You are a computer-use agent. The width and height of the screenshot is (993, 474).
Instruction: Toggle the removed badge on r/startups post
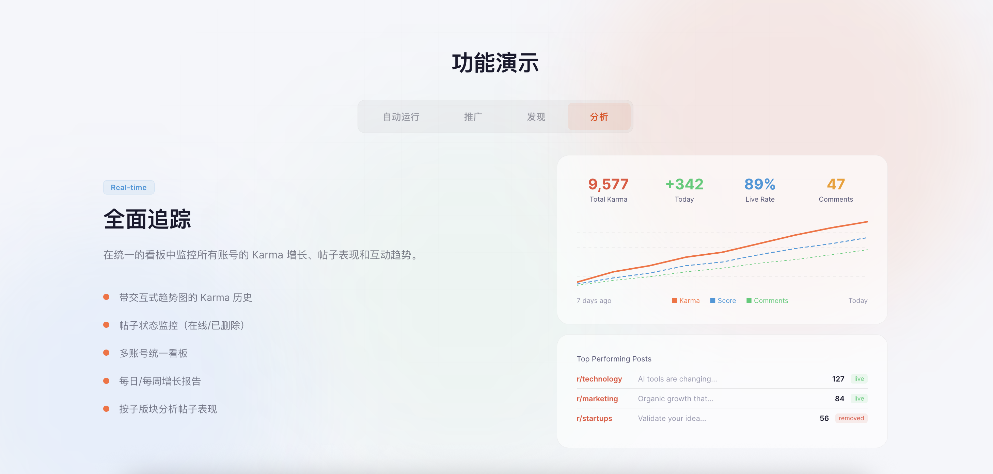[x=851, y=418]
